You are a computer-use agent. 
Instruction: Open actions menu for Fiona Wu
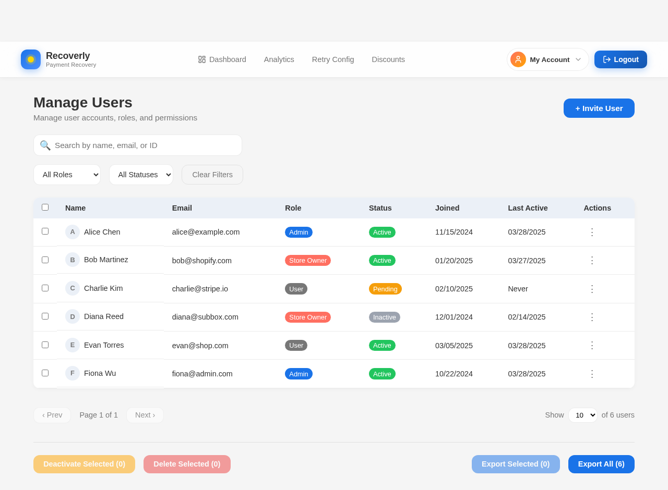pos(592,374)
